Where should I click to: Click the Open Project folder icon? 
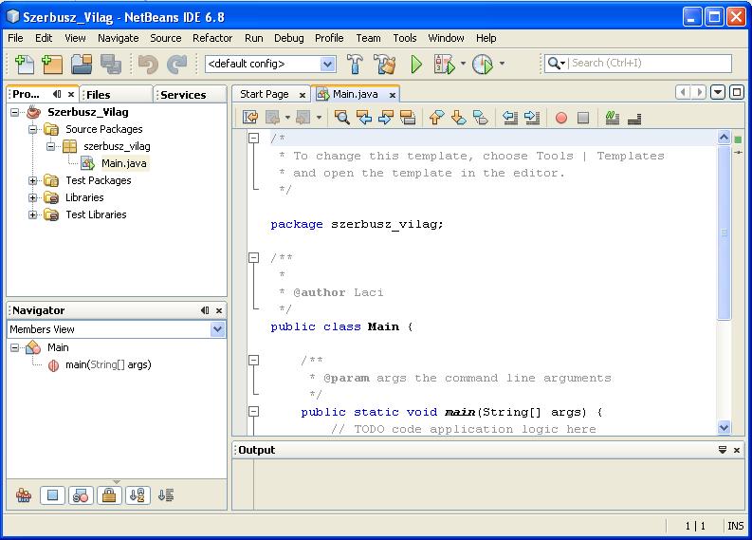(x=82, y=65)
